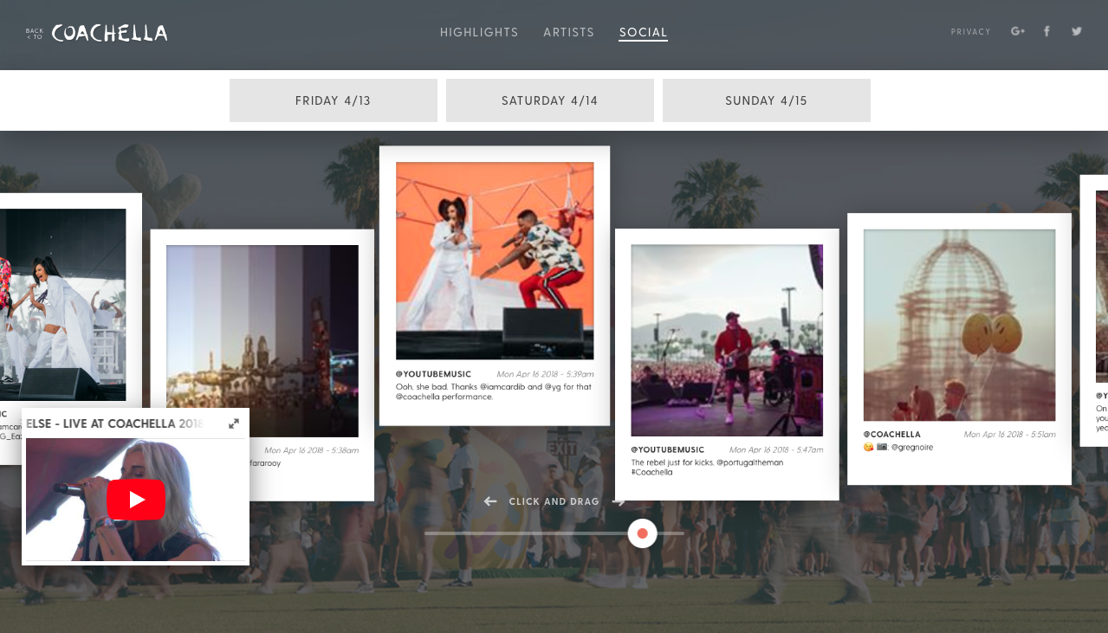Click the 'Live at Coachella 2018' video title

pyautogui.click(x=114, y=423)
